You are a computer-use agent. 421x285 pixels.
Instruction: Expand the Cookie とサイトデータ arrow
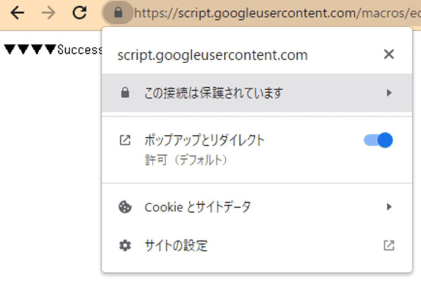tap(389, 207)
